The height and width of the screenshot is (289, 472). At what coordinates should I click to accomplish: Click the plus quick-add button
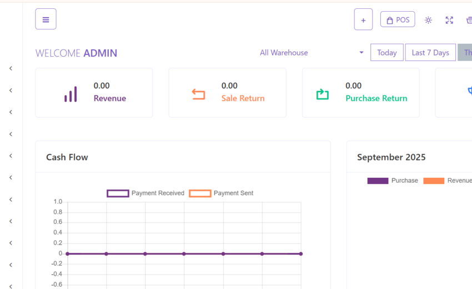tap(363, 19)
